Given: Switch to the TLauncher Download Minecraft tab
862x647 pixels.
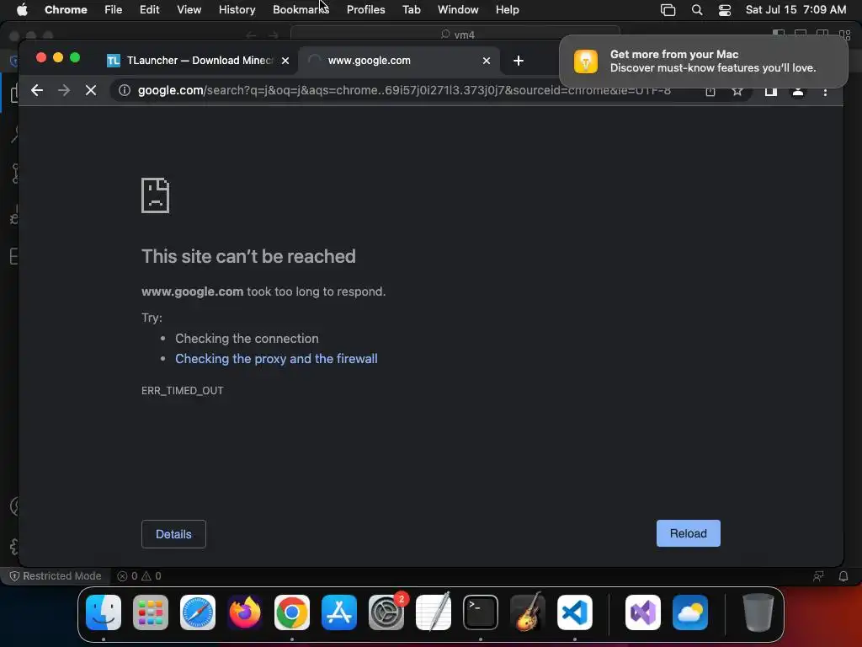Looking at the screenshot, I should coord(199,61).
